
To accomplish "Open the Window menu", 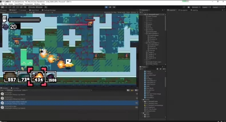I will click(37, 4).
